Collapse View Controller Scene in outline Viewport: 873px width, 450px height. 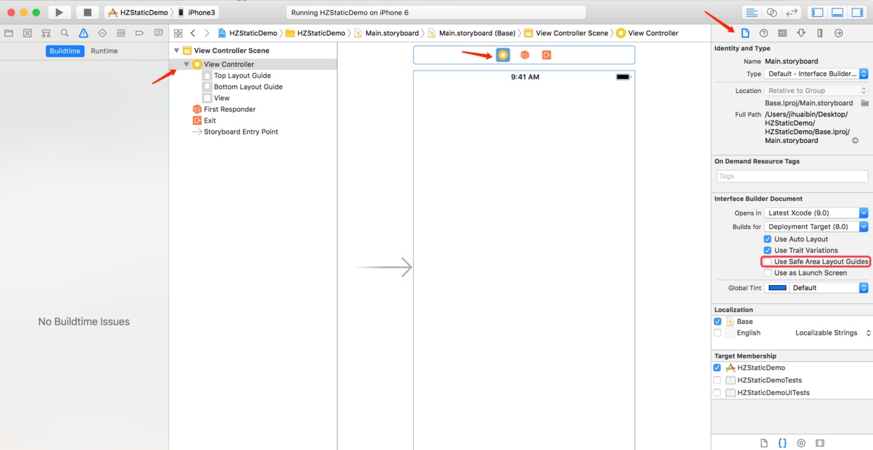pyautogui.click(x=177, y=51)
